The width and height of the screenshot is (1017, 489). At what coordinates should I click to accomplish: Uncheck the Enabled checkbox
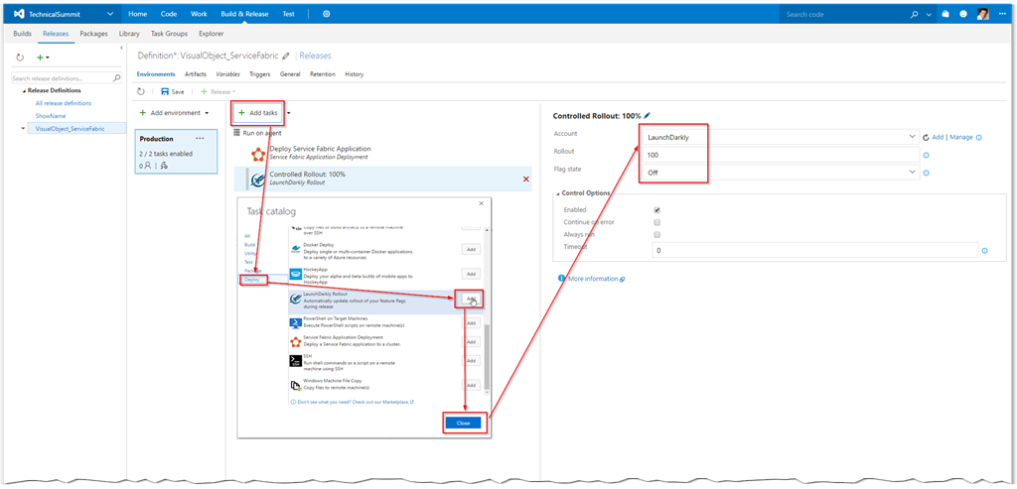(657, 210)
